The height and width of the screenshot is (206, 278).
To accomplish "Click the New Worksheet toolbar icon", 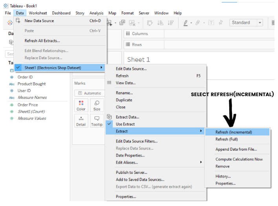I will [110, 23].
